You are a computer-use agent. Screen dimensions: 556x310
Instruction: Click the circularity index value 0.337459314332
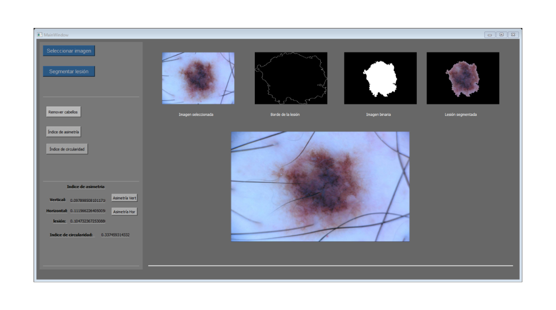click(115, 235)
